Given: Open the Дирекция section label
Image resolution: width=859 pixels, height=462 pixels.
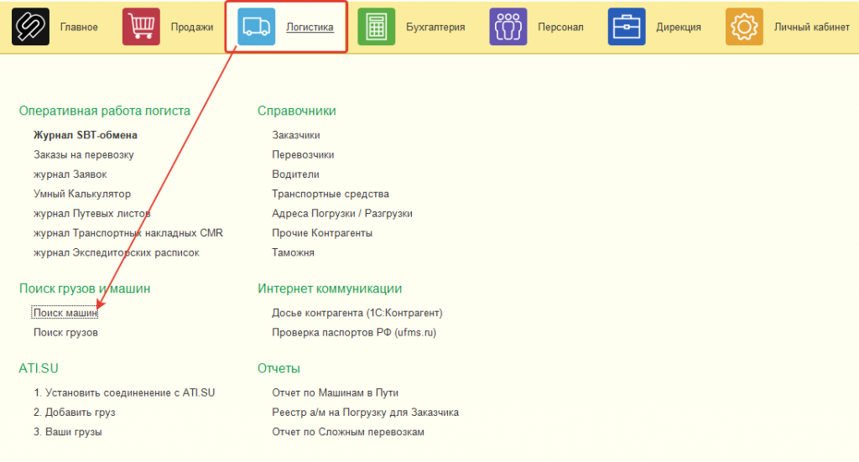Looking at the screenshot, I should point(679,27).
